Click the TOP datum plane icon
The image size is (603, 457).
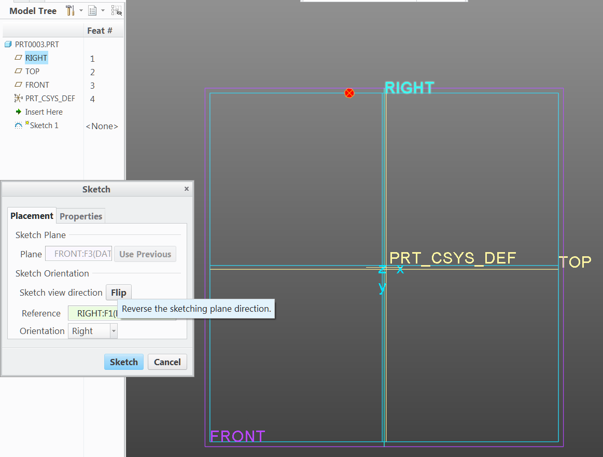click(18, 71)
